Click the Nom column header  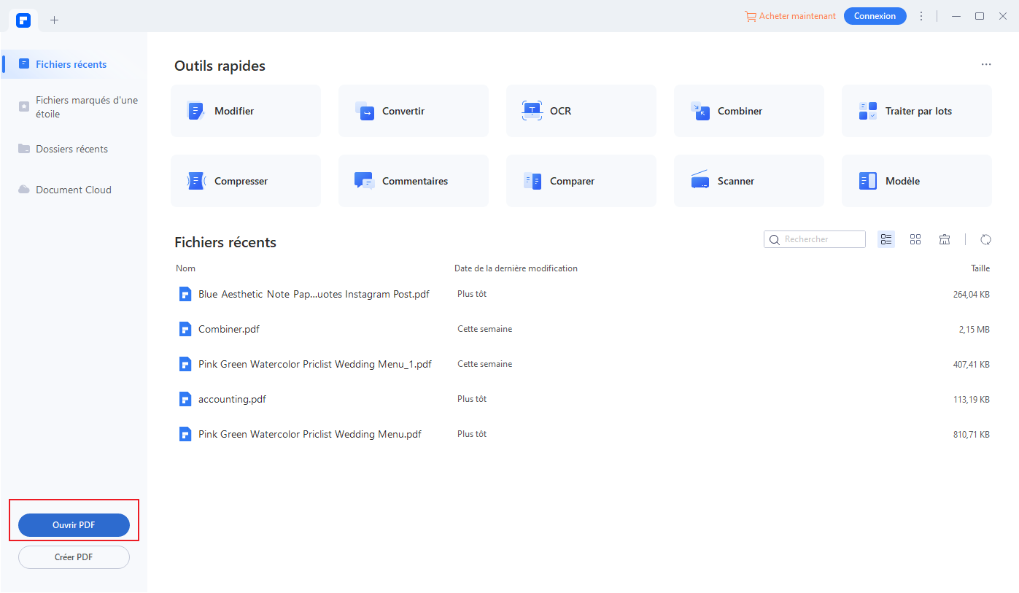coord(185,268)
